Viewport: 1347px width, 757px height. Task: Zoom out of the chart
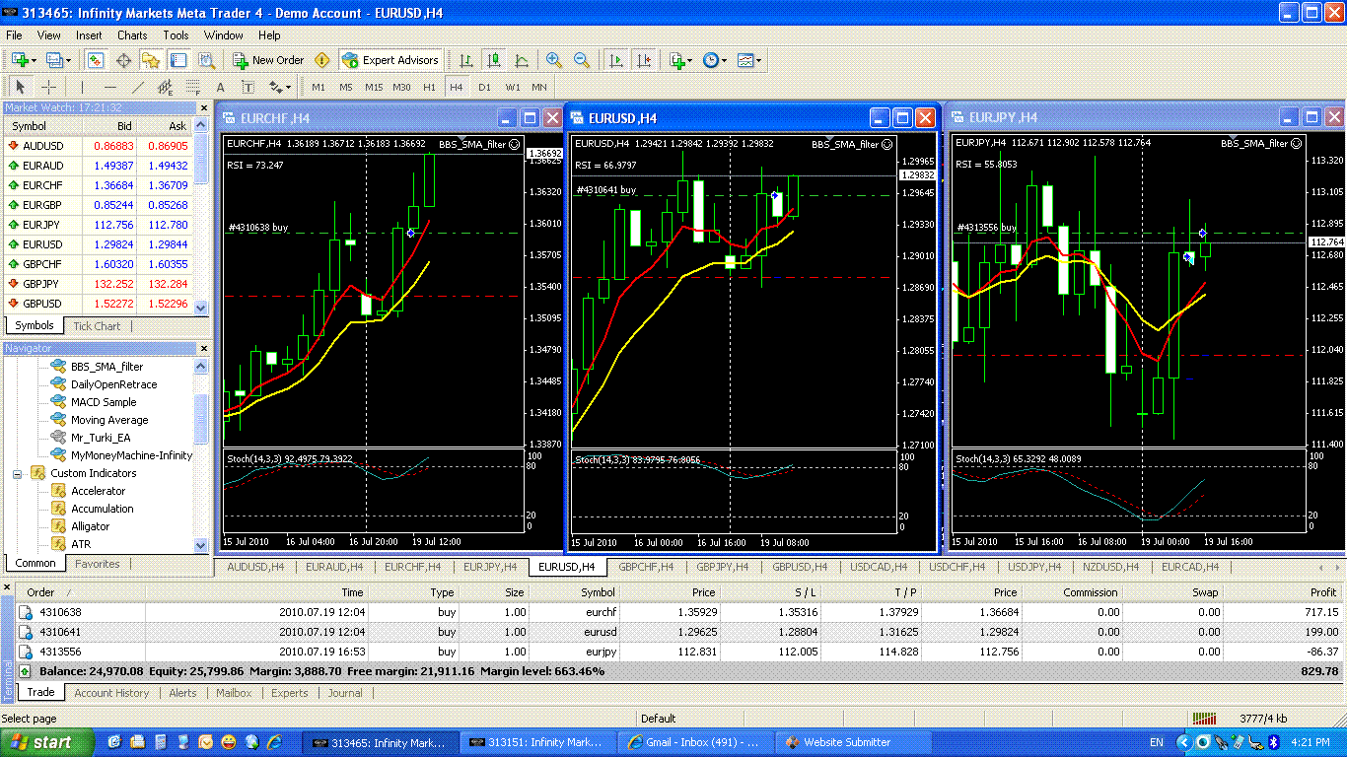coord(582,60)
